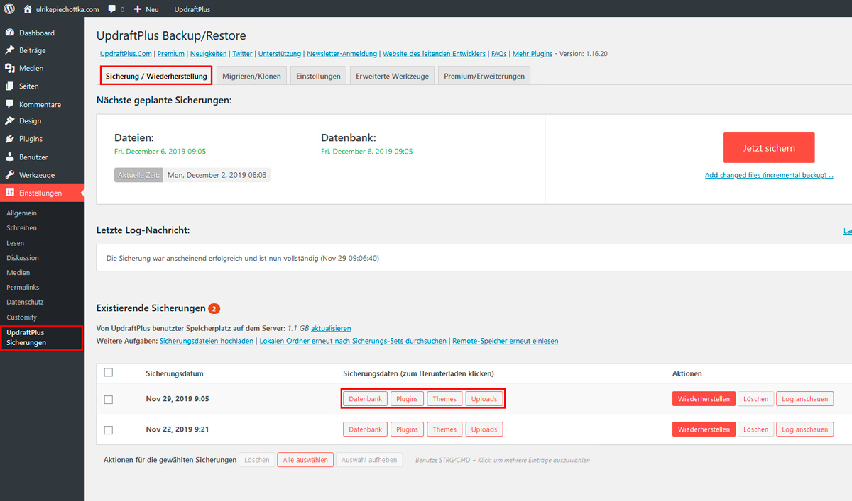Image resolution: width=852 pixels, height=501 pixels.
Task: Open the Twitter header link
Action: [242, 54]
